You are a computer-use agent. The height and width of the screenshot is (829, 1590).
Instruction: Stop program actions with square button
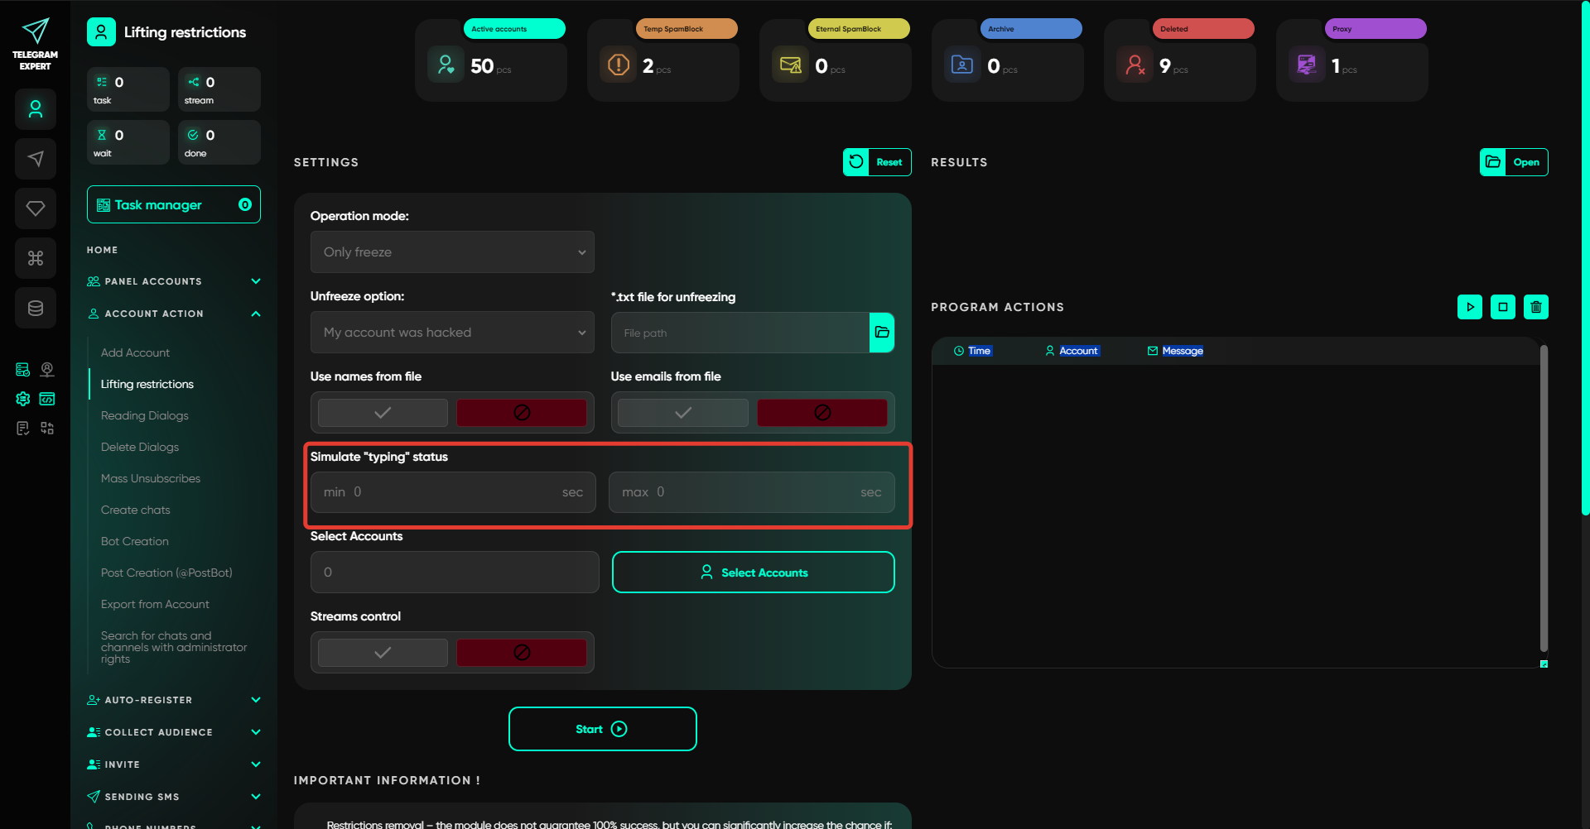pos(1503,307)
